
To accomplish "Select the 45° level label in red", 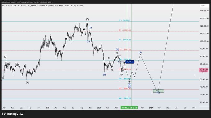I will 125,30.
